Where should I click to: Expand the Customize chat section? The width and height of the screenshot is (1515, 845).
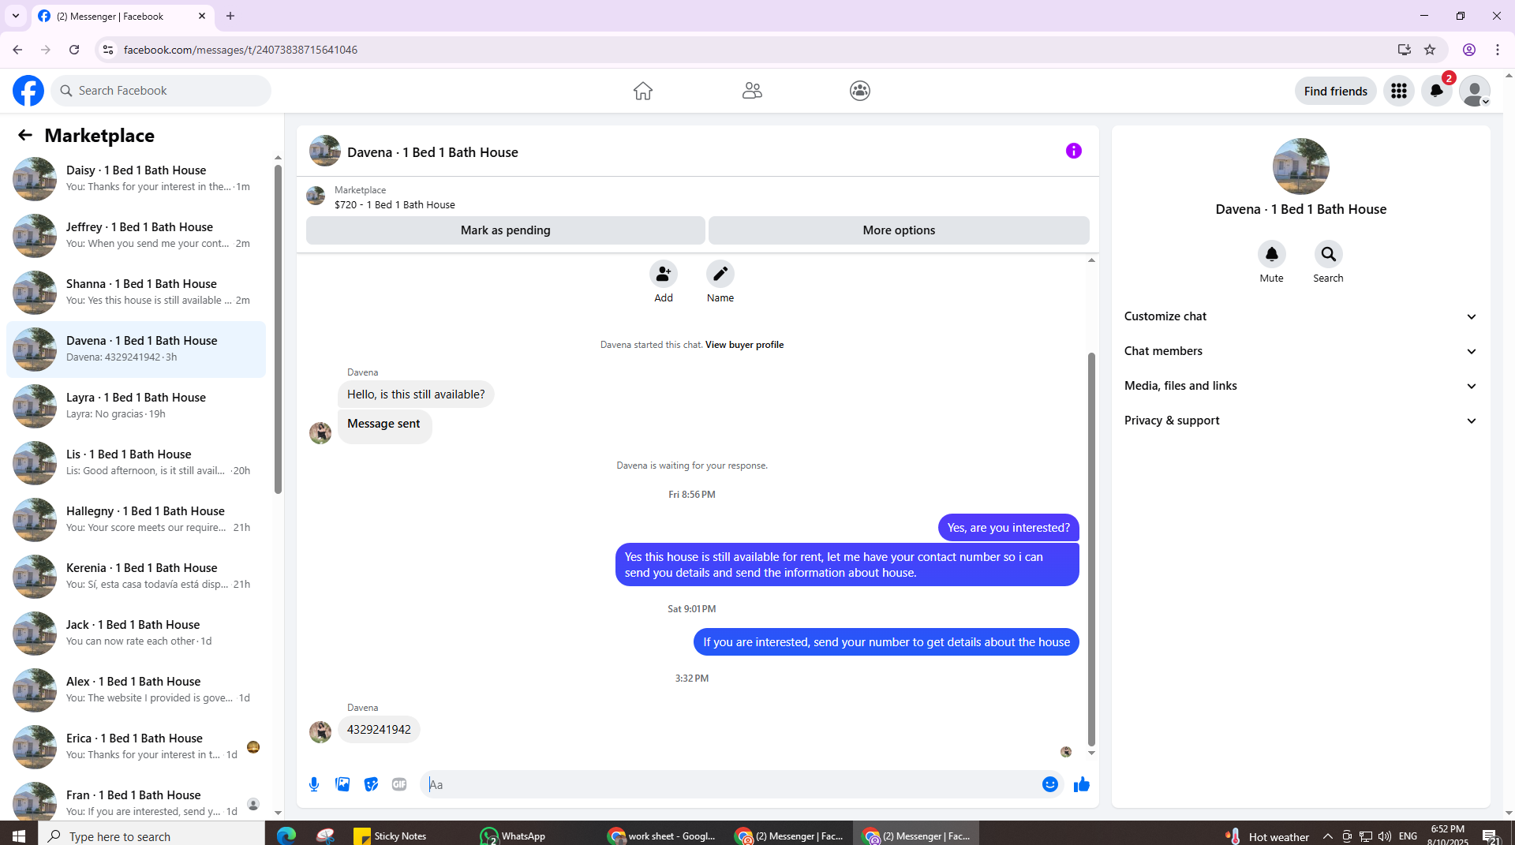click(x=1300, y=316)
